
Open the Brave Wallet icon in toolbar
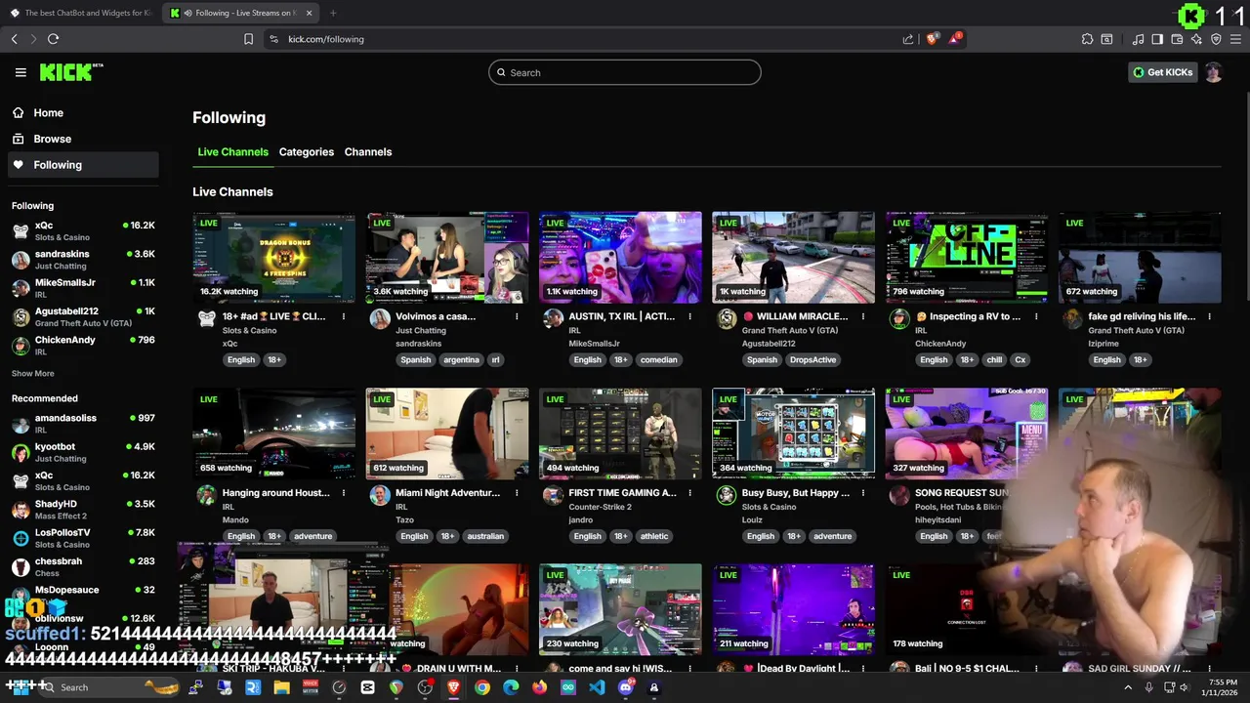pyautogui.click(x=1177, y=39)
